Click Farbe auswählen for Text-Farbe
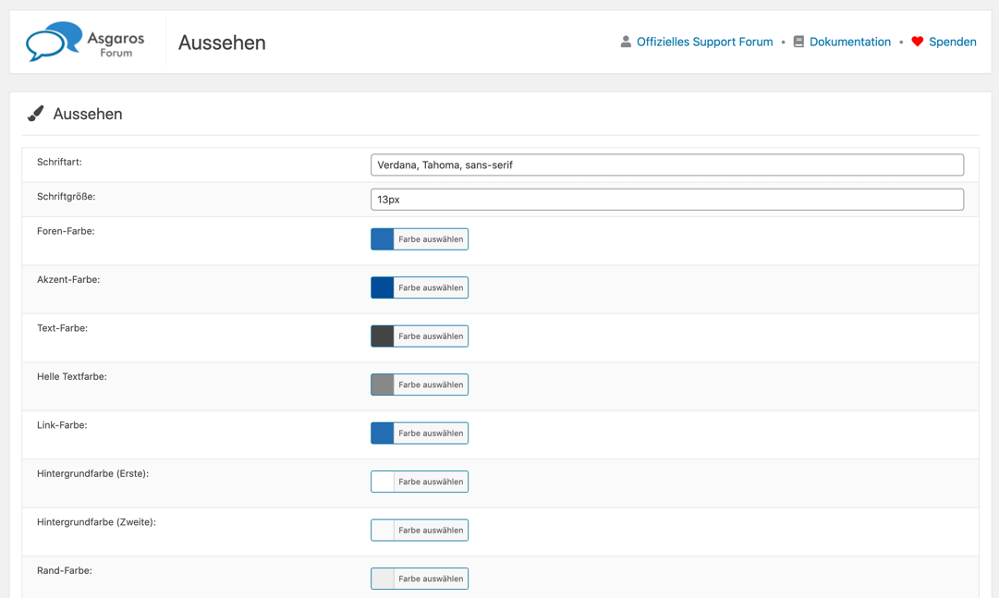The width and height of the screenshot is (999, 598). click(431, 336)
